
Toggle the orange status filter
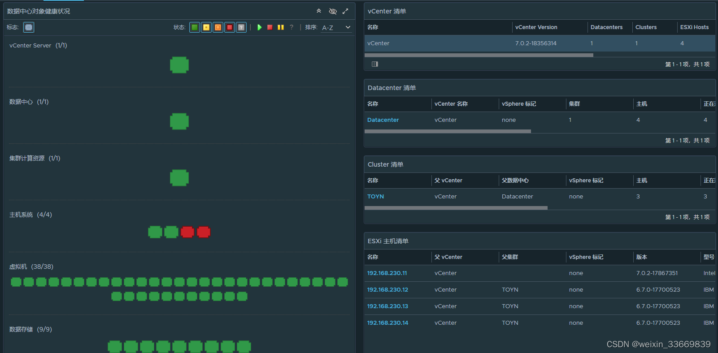click(x=218, y=27)
